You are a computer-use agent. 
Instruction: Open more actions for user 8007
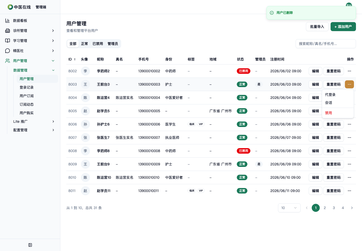(x=349, y=138)
